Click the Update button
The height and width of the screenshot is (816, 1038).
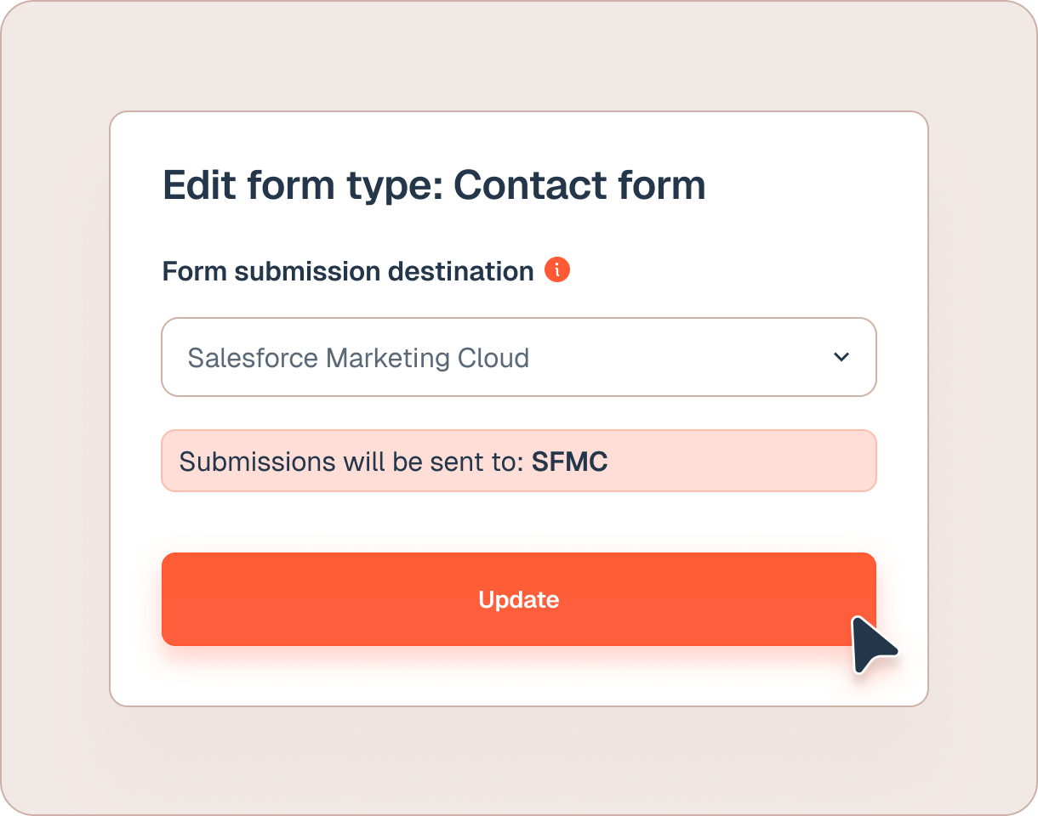(518, 599)
